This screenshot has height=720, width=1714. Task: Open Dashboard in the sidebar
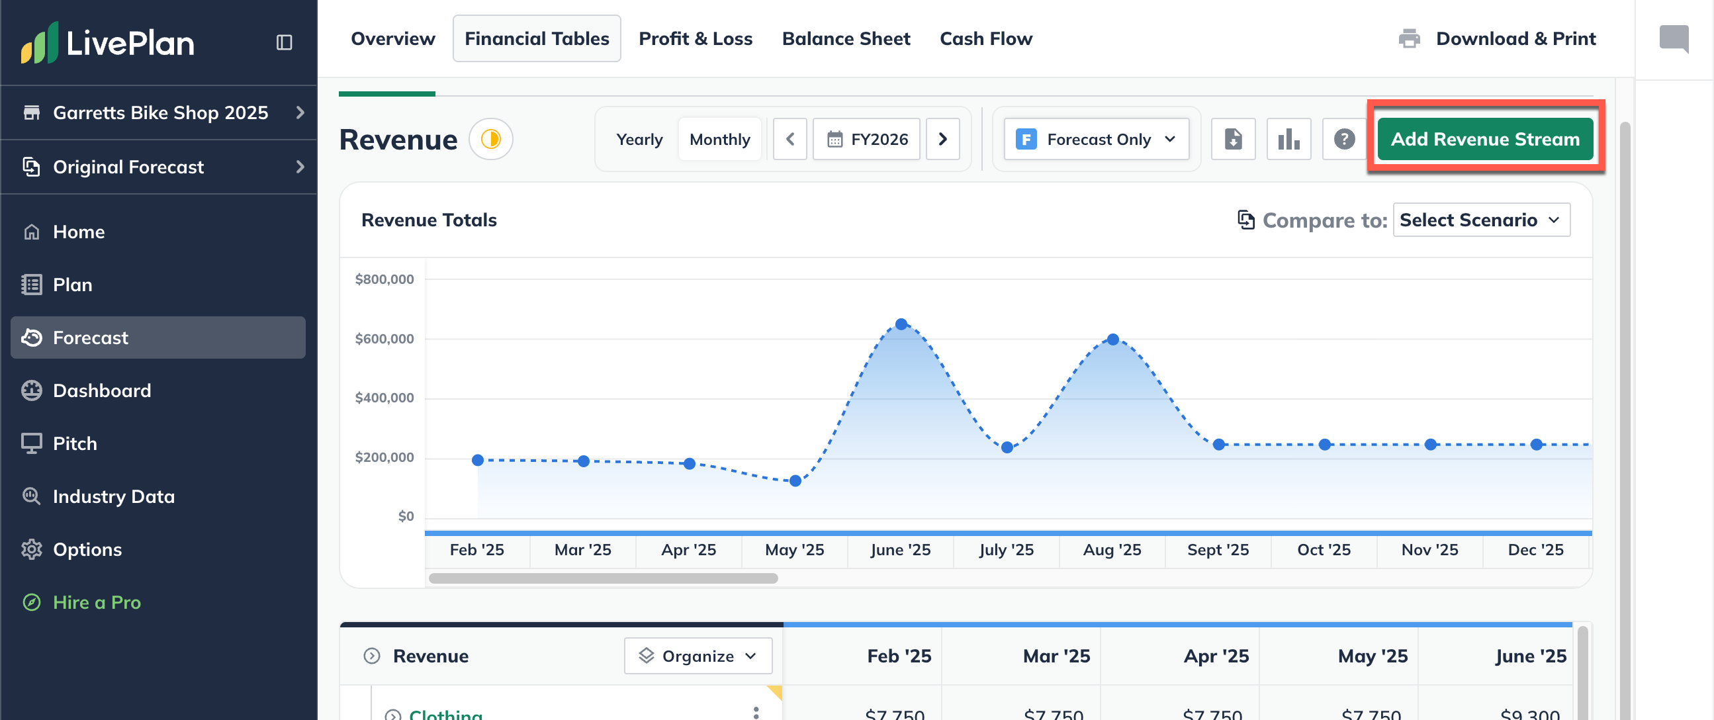pos(102,390)
